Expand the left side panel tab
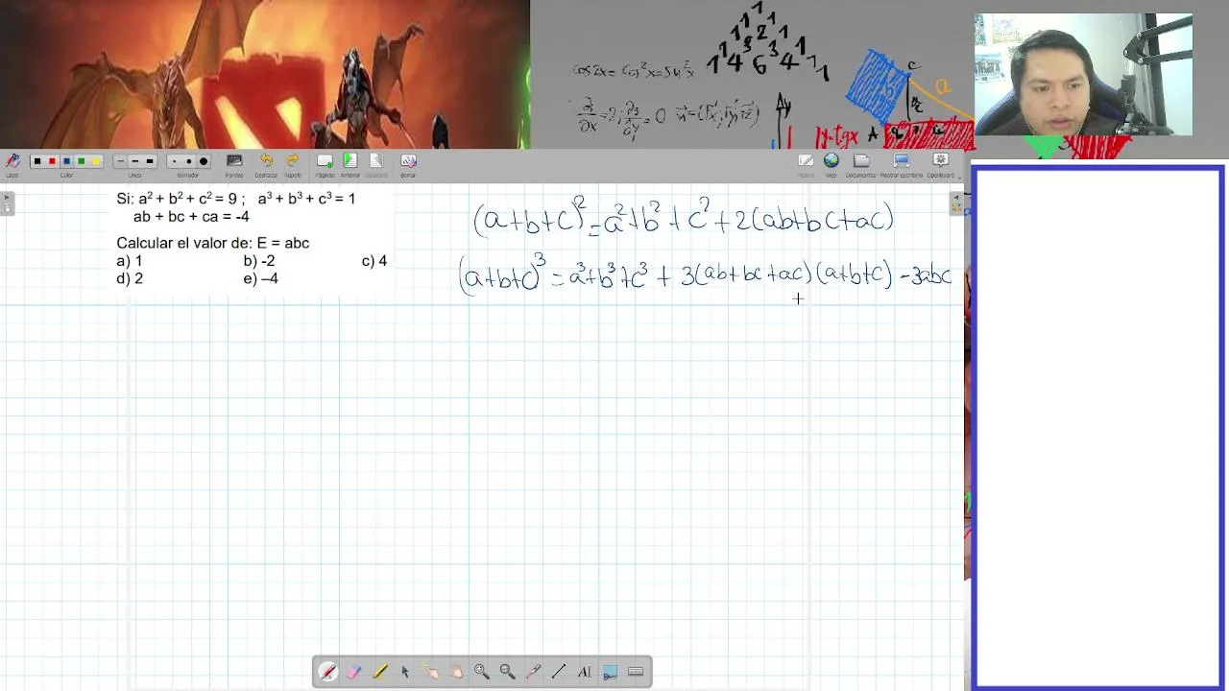 (x=7, y=203)
